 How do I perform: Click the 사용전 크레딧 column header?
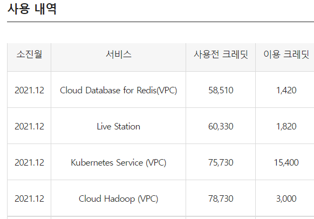221,54
